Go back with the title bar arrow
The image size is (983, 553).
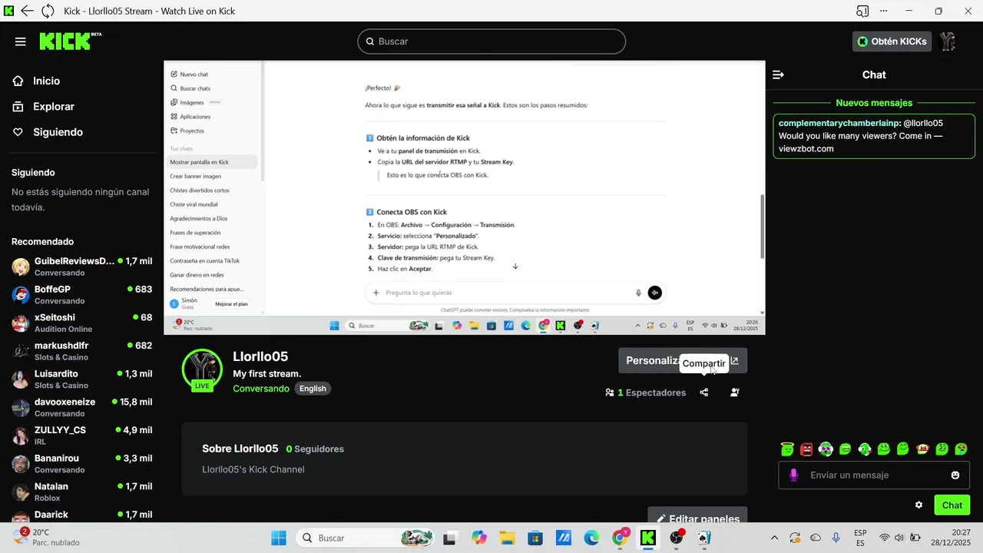(x=28, y=12)
